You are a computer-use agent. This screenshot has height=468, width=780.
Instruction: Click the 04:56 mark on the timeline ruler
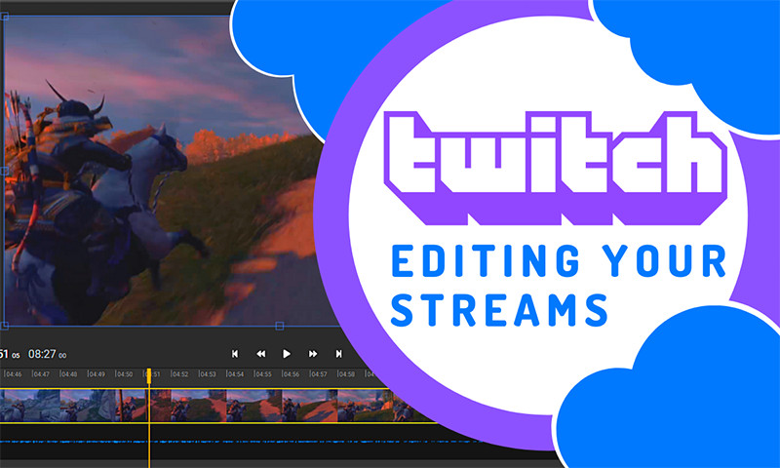[x=291, y=374]
